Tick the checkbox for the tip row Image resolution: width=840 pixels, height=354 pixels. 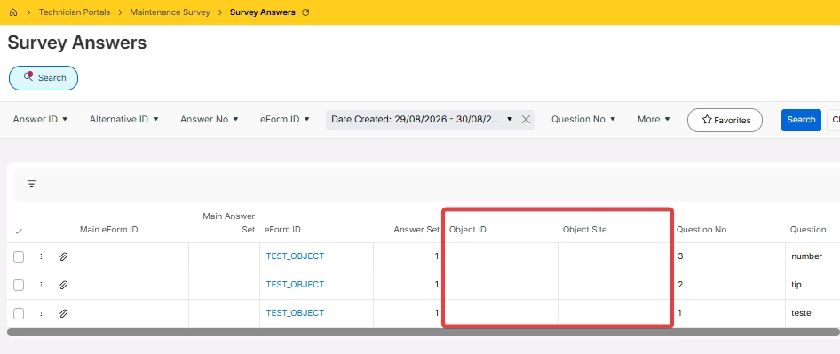(x=19, y=285)
